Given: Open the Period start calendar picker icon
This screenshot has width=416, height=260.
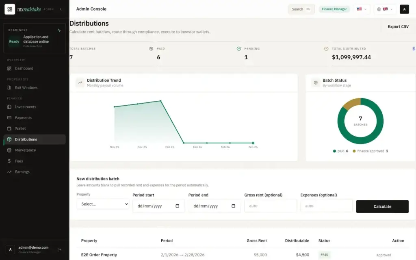Looking at the screenshot, I should coord(178,206).
